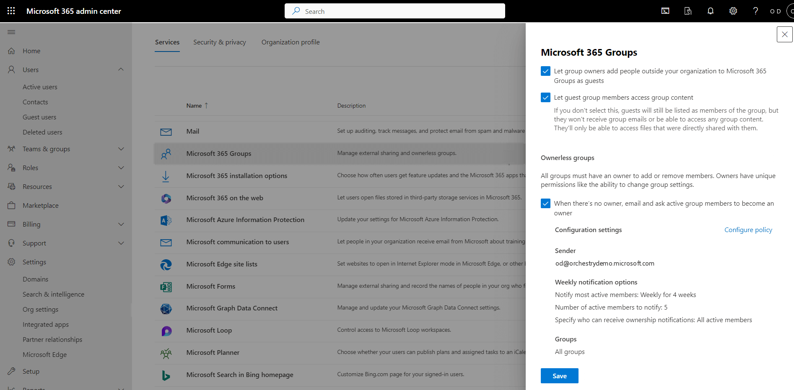This screenshot has width=794, height=390.
Task: Click the Microsoft Graph Data Connect icon
Action: point(166,309)
